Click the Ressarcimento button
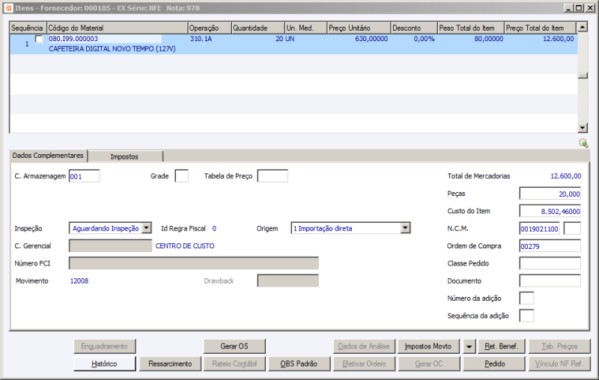Screen dimensions: 599x380 [x=170, y=364]
